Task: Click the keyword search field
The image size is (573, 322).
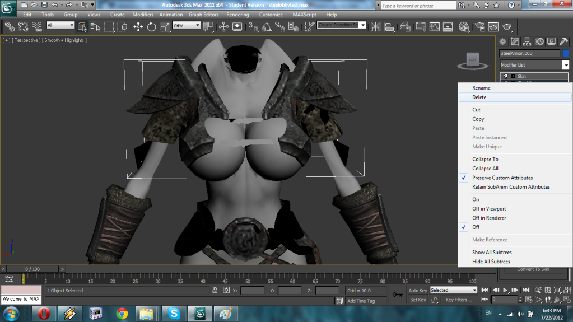Action: [x=418, y=6]
